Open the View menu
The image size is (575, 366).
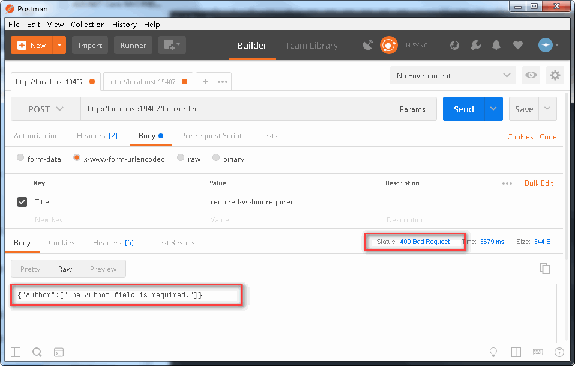[55, 24]
